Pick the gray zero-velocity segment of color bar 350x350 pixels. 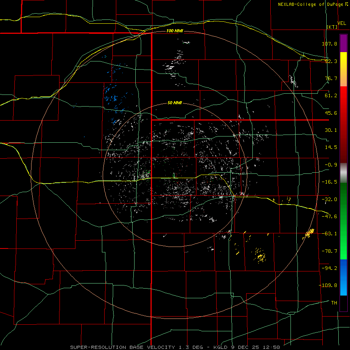point(343,173)
